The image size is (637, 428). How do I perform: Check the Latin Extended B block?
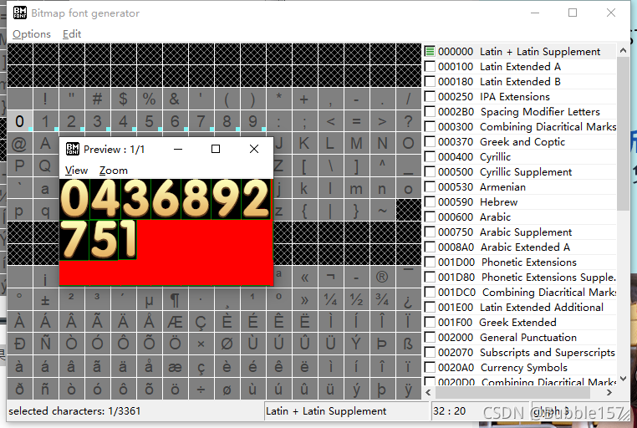pyautogui.click(x=430, y=82)
